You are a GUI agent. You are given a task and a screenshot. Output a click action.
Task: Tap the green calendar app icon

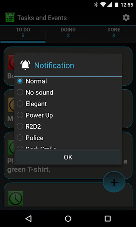tap(10, 18)
